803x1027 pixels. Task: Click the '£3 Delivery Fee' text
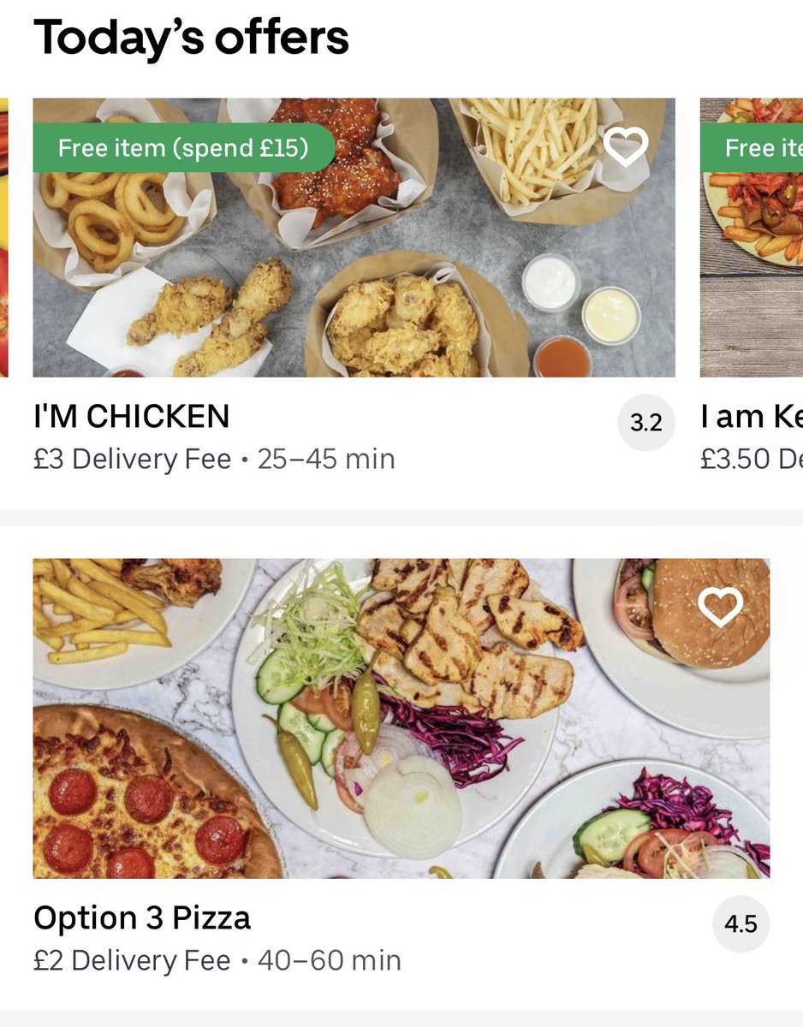click(133, 460)
